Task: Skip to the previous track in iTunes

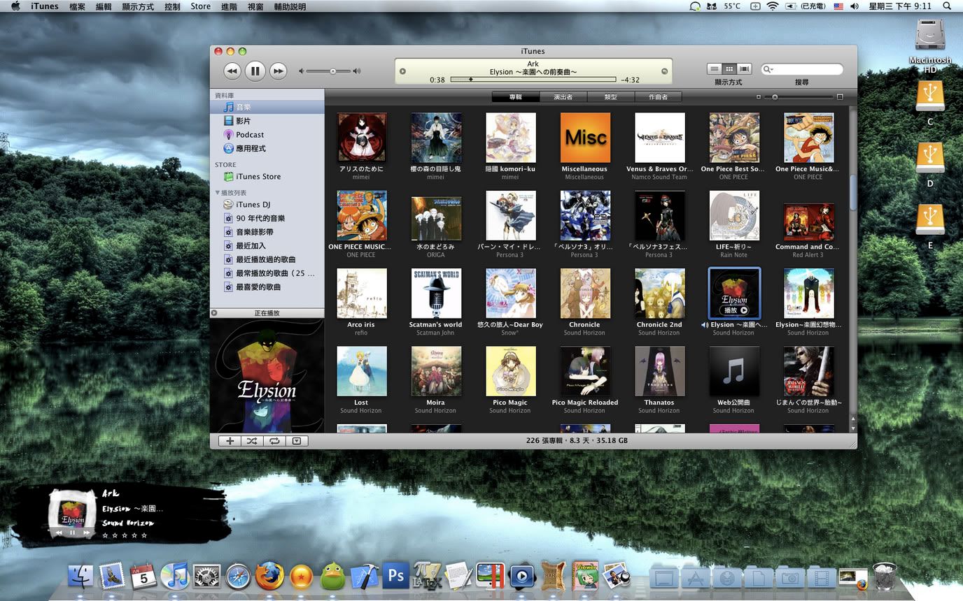Action: tap(232, 71)
